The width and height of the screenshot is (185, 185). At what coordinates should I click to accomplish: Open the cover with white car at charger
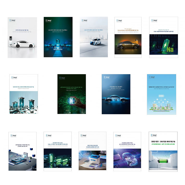[x=22, y=37]
